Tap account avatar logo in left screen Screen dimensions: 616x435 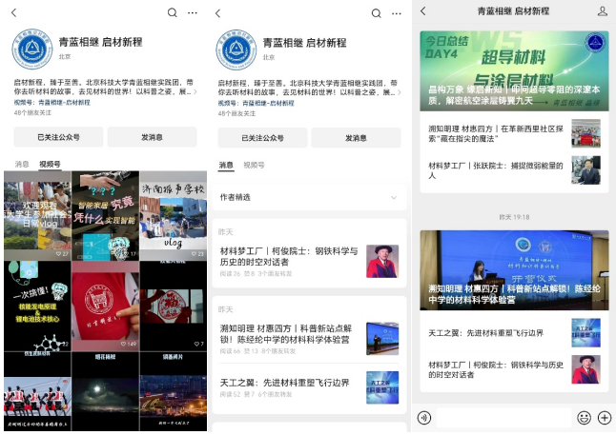[x=32, y=49]
